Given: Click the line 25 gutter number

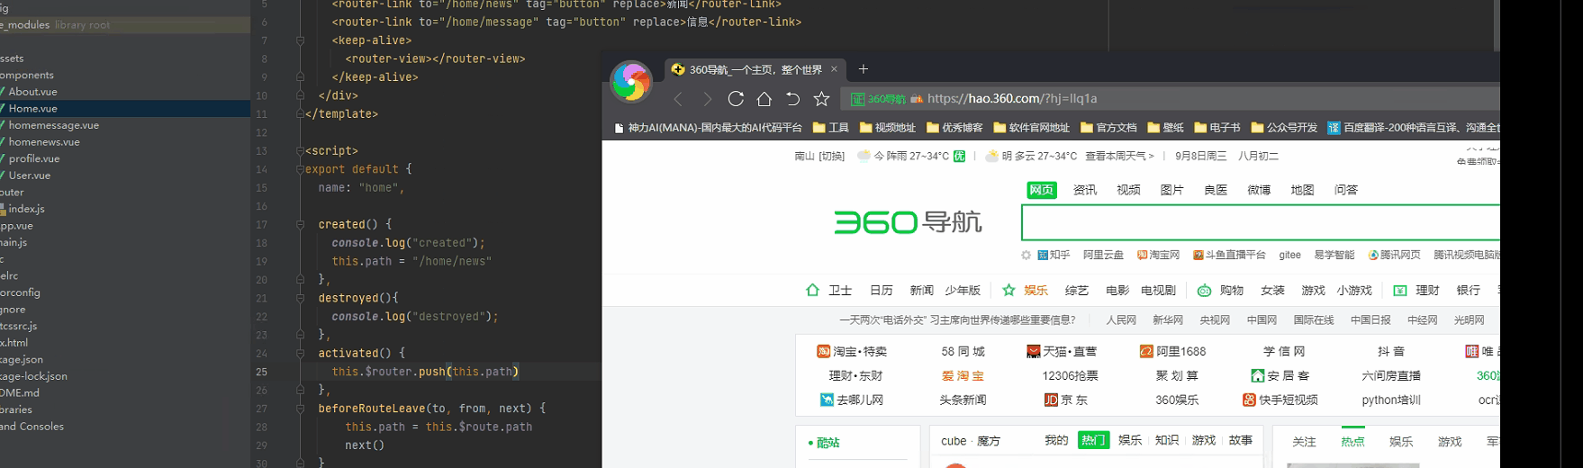Looking at the screenshot, I should pos(261,372).
